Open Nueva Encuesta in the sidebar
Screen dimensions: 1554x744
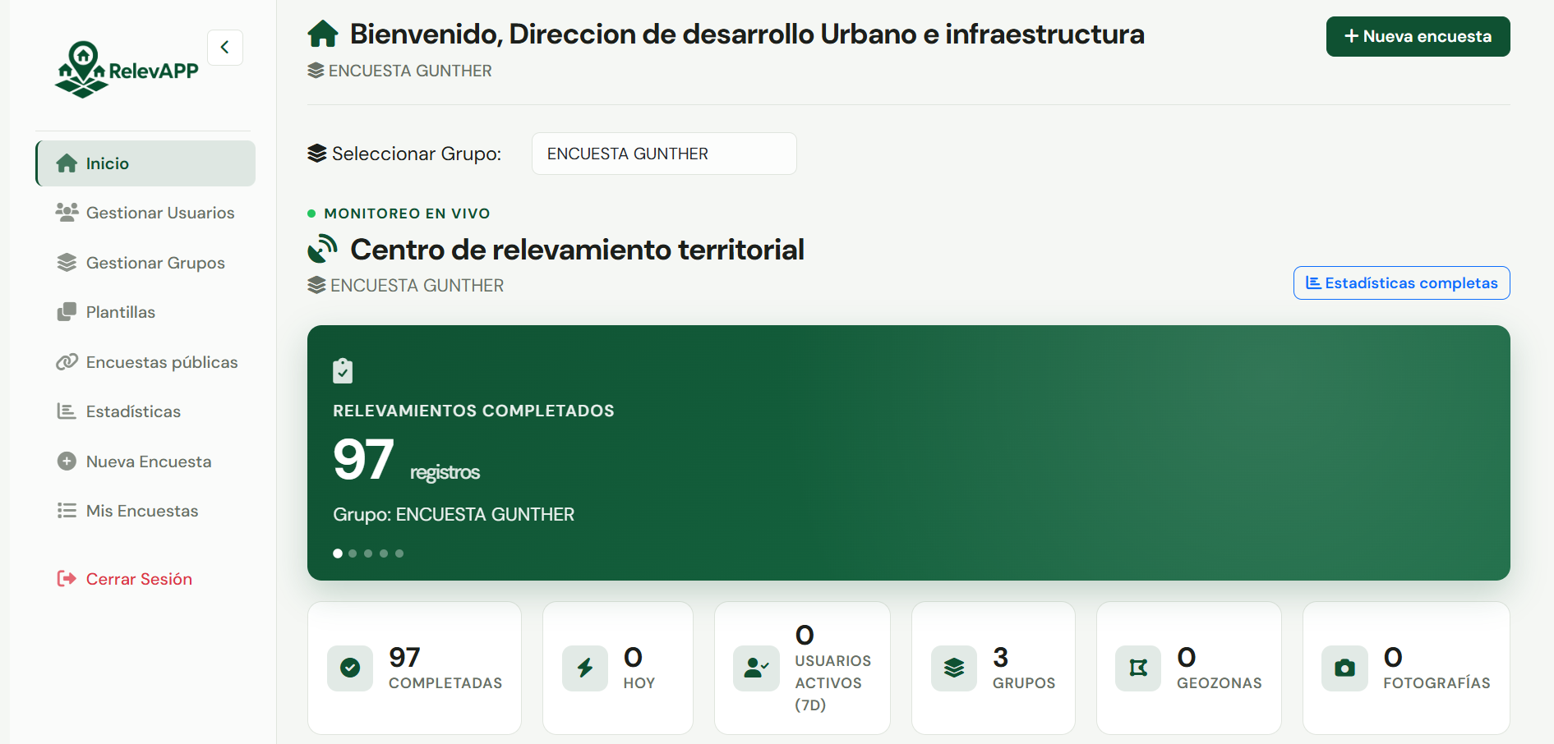[145, 462]
